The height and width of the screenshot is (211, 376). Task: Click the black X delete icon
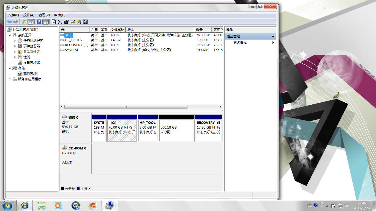[60, 22]
